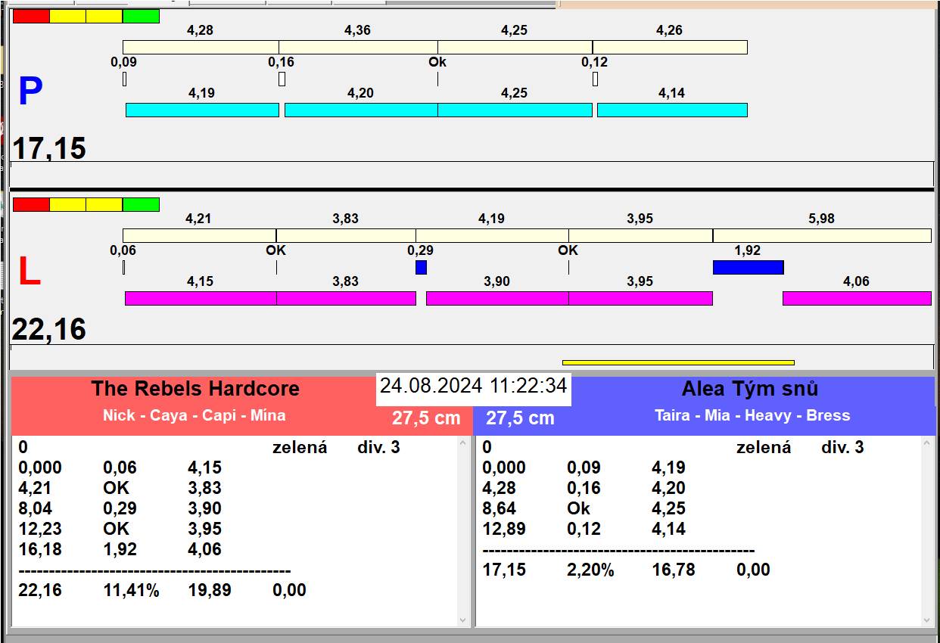Screen dimensions: 940x643
Task: Select the cream 4,36 time bar
Action: [358, 48]
